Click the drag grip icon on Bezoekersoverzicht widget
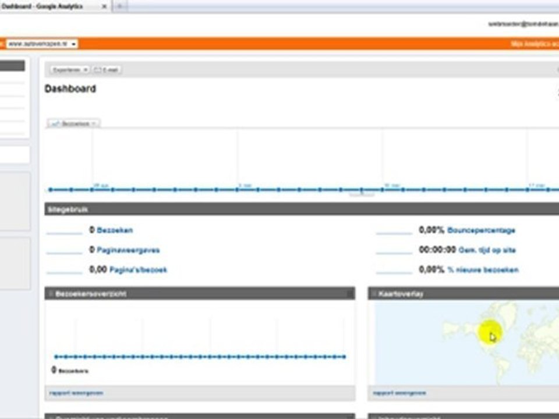Image resolution: width=559 pixels, height=419 pixels. click(x=51, y=293)
